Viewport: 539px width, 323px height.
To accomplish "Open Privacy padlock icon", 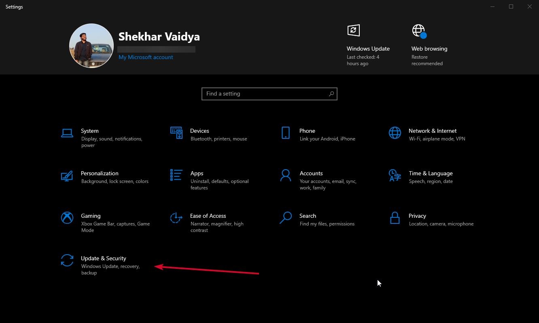I will pyautogui.click(x=395, y=218).
